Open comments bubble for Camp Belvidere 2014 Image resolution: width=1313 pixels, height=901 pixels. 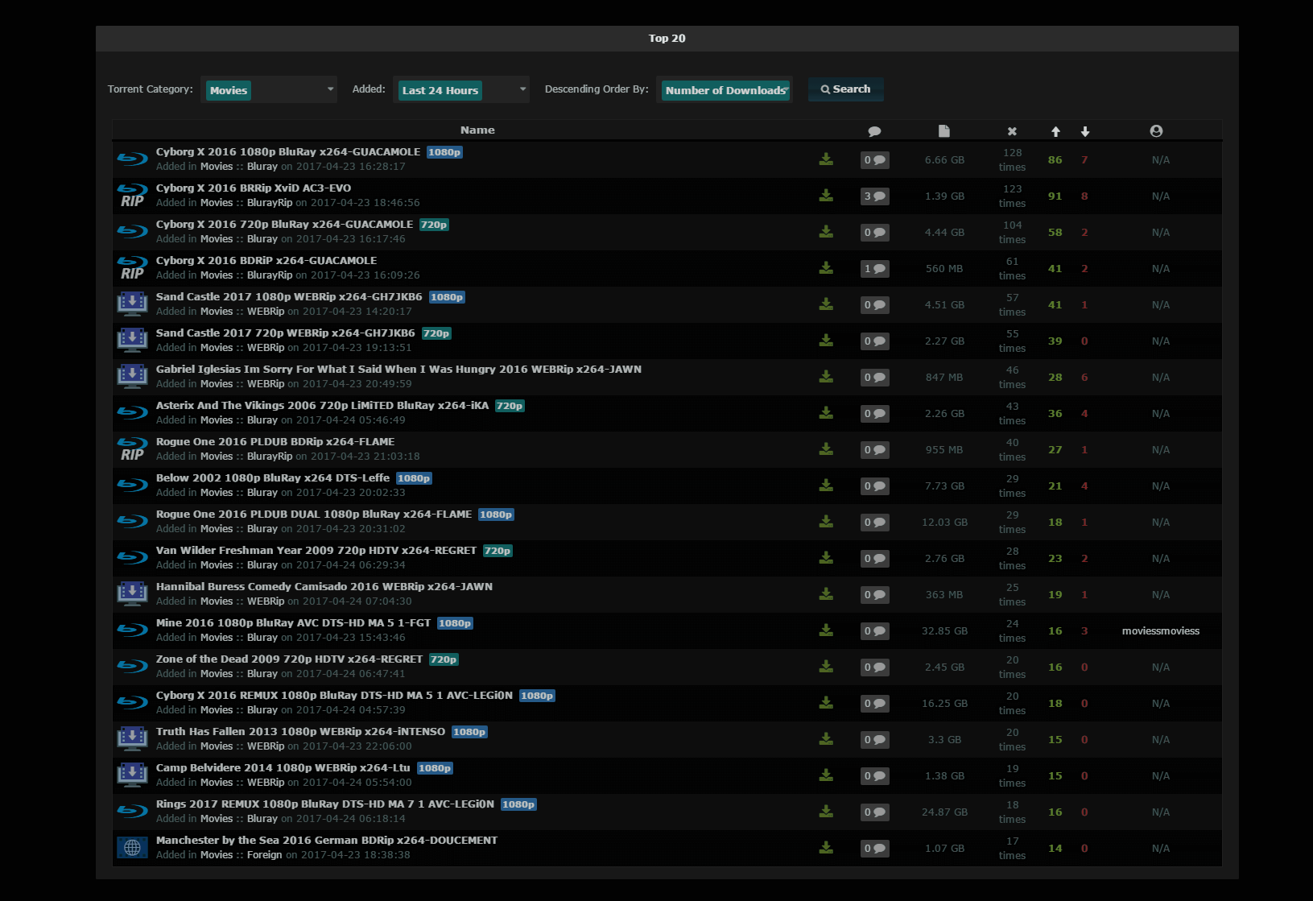point(874,775)
